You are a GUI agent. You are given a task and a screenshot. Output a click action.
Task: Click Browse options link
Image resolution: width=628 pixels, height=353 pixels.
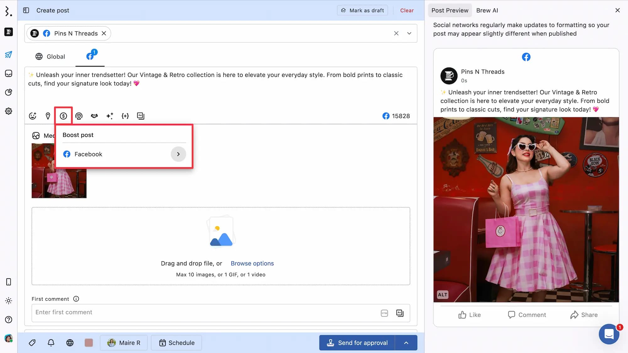coord(252,264)
